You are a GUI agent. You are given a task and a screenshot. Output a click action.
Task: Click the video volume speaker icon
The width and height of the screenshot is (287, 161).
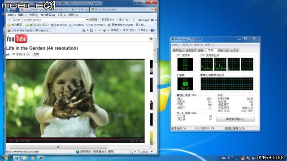click(17, 141)
